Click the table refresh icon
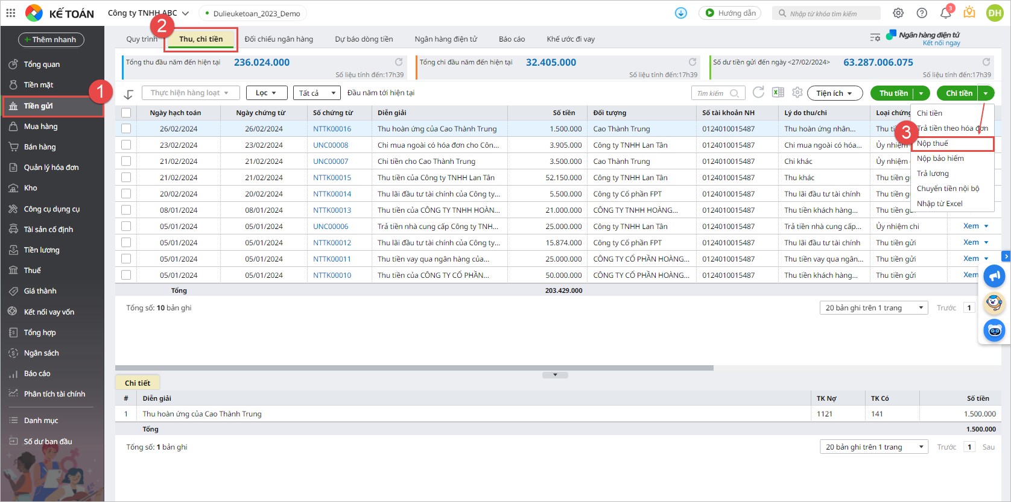 759,92
